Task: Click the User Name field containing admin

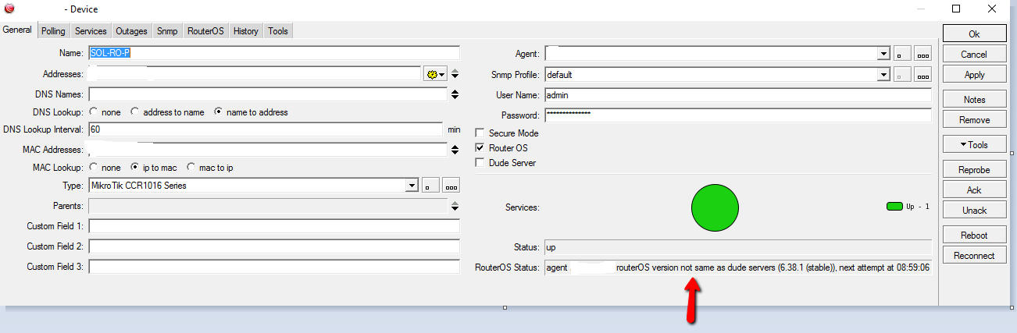Action: point(738,95)
